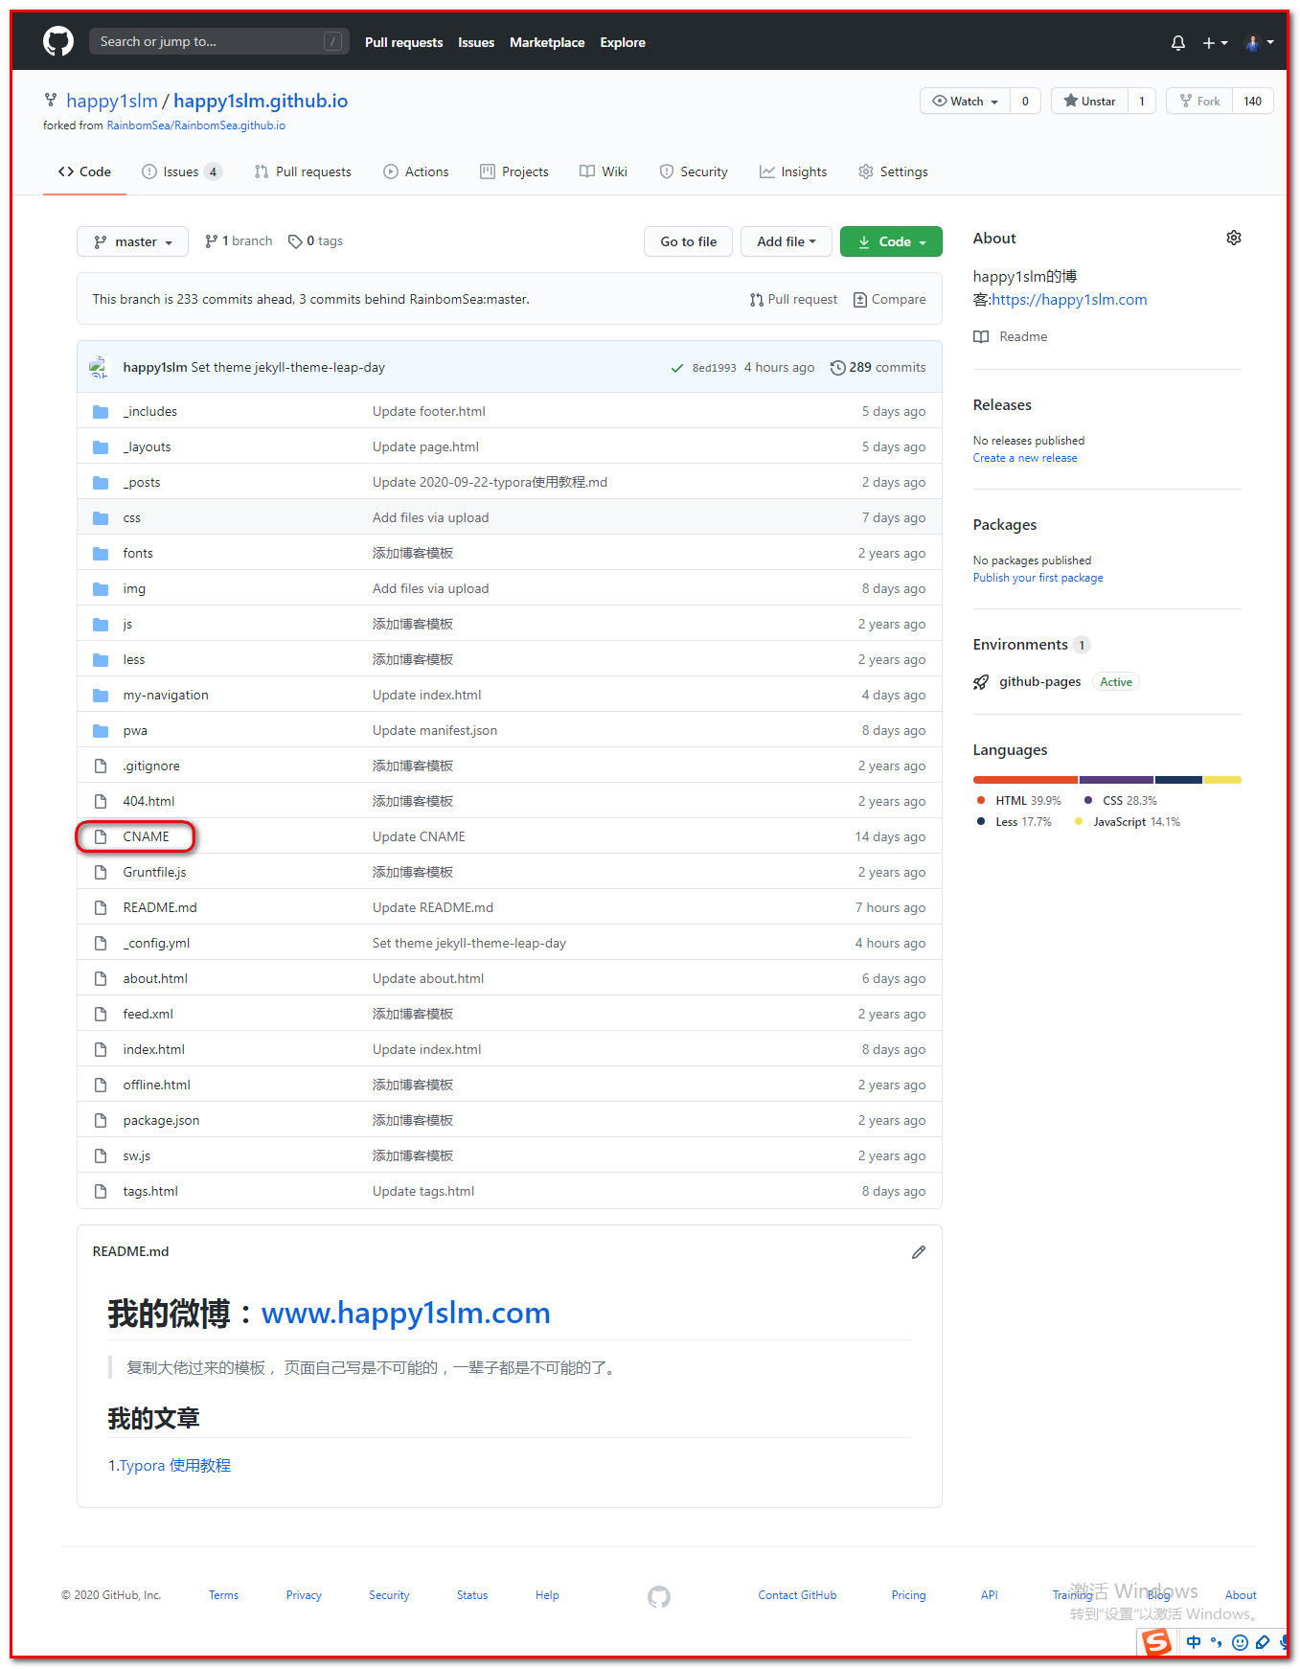Viewport: 1300px width, 1669px height.
Task: Open the Security repository tab
Action: pyautogui.click(x=694, y=171)
